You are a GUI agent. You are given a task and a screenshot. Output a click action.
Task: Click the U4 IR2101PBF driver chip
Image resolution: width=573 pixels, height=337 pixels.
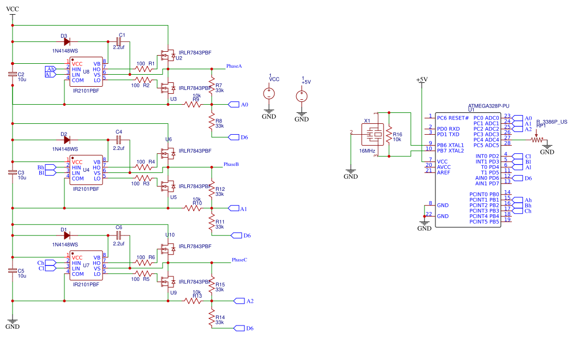click(86, 170)
